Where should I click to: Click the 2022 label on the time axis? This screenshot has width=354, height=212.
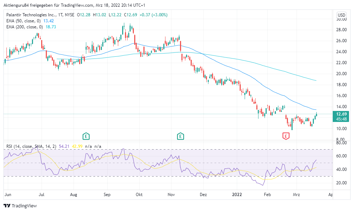tap(237, 195)
